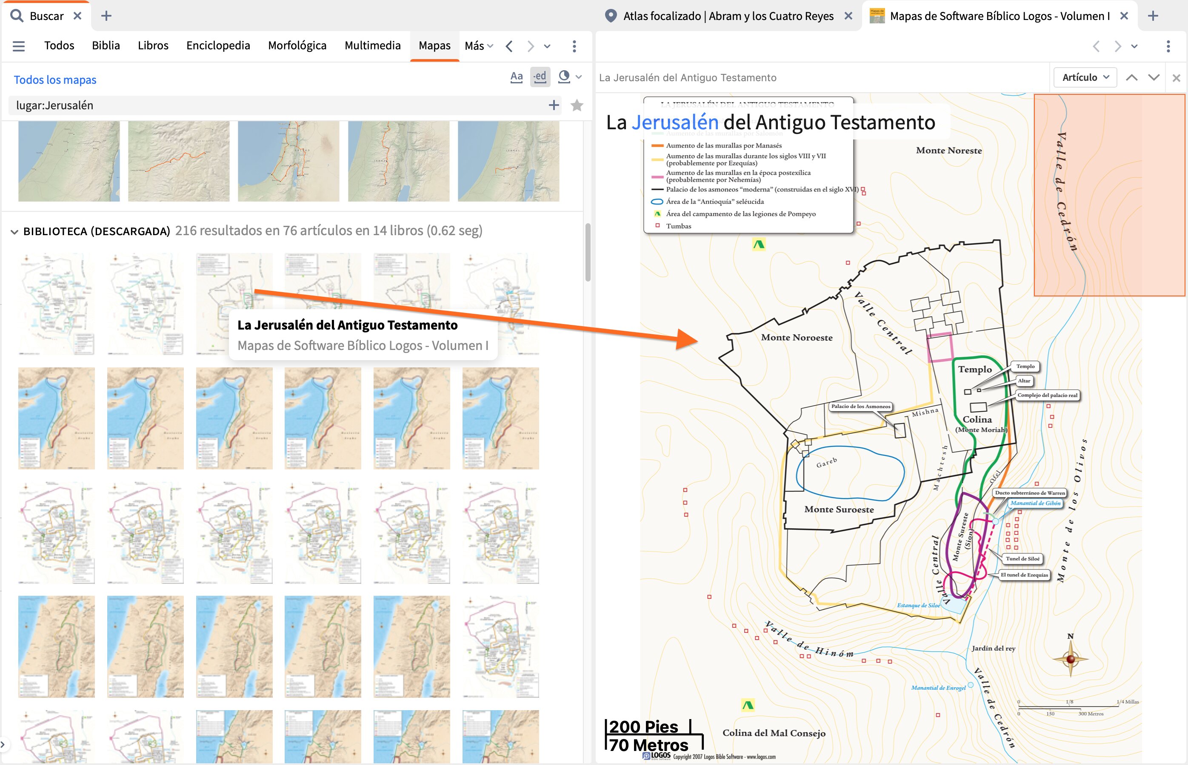This screenshot has width=1188, height=765.
Task: Open the Todos los mapas link
Action: tap(55, 80)
